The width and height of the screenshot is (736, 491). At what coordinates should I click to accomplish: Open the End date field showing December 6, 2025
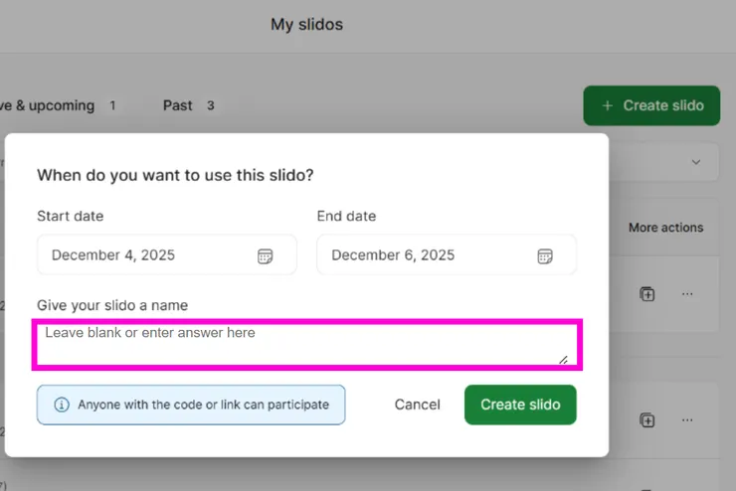point(430,255)
